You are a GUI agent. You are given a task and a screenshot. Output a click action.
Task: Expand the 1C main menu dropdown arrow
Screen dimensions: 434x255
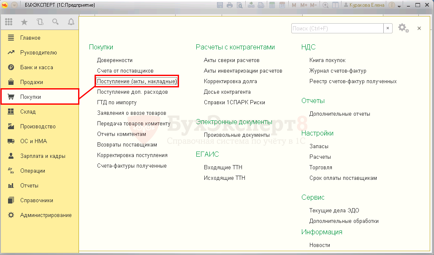[14, 5]
